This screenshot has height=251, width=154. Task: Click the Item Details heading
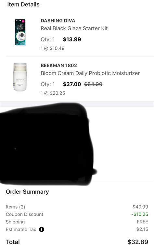[x=23, y=5]
